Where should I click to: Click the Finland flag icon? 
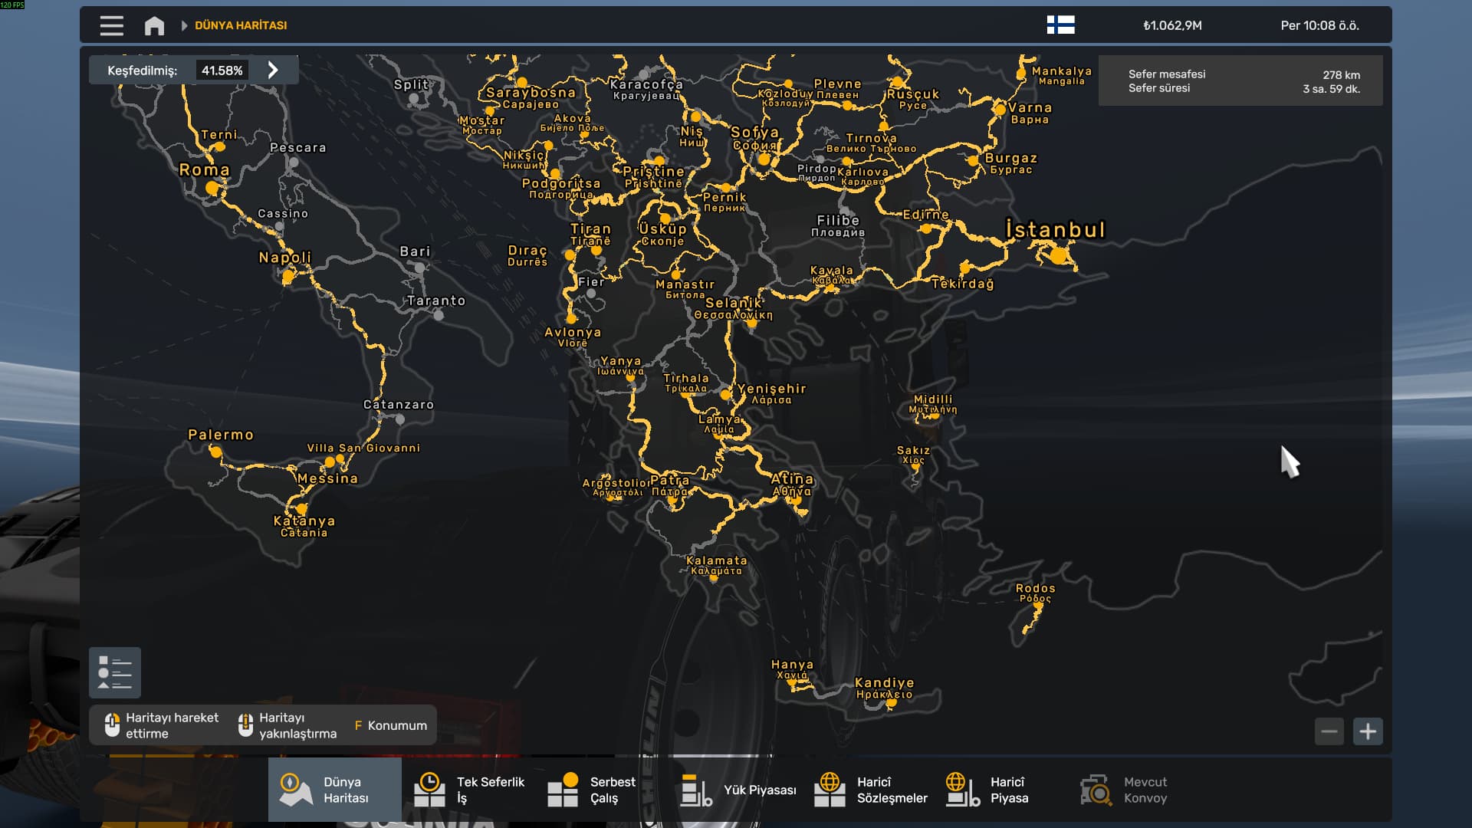pyautogui.click(x=1060, y=25)
